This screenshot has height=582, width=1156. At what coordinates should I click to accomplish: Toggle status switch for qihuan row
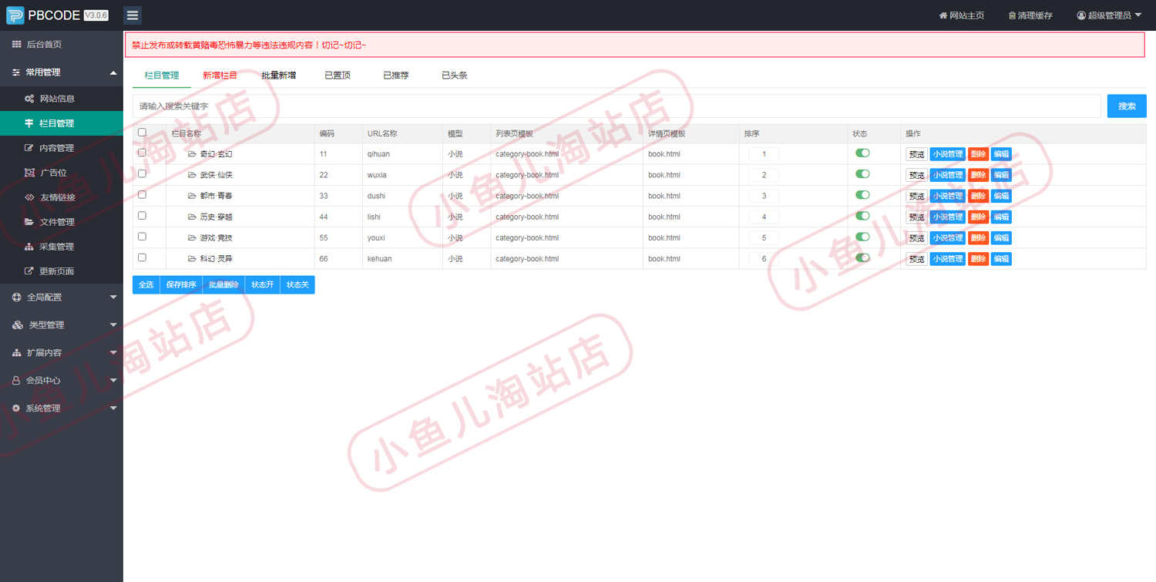click(862, 153)
